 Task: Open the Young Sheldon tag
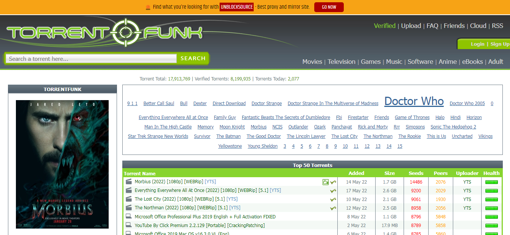(262, 146)
